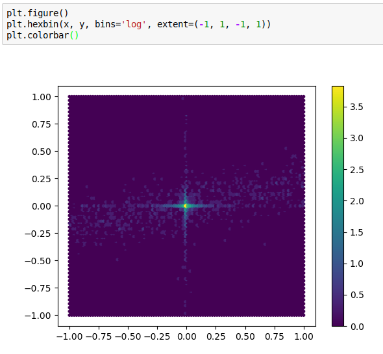
Task: Click the colorbar tick label 3.0
Action: pyautogui.click(x=356, y=139)
